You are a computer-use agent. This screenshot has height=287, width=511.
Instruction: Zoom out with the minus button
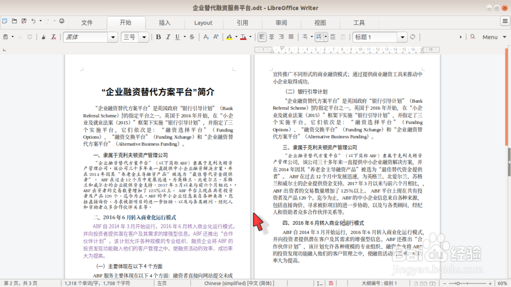pos(445,283)
